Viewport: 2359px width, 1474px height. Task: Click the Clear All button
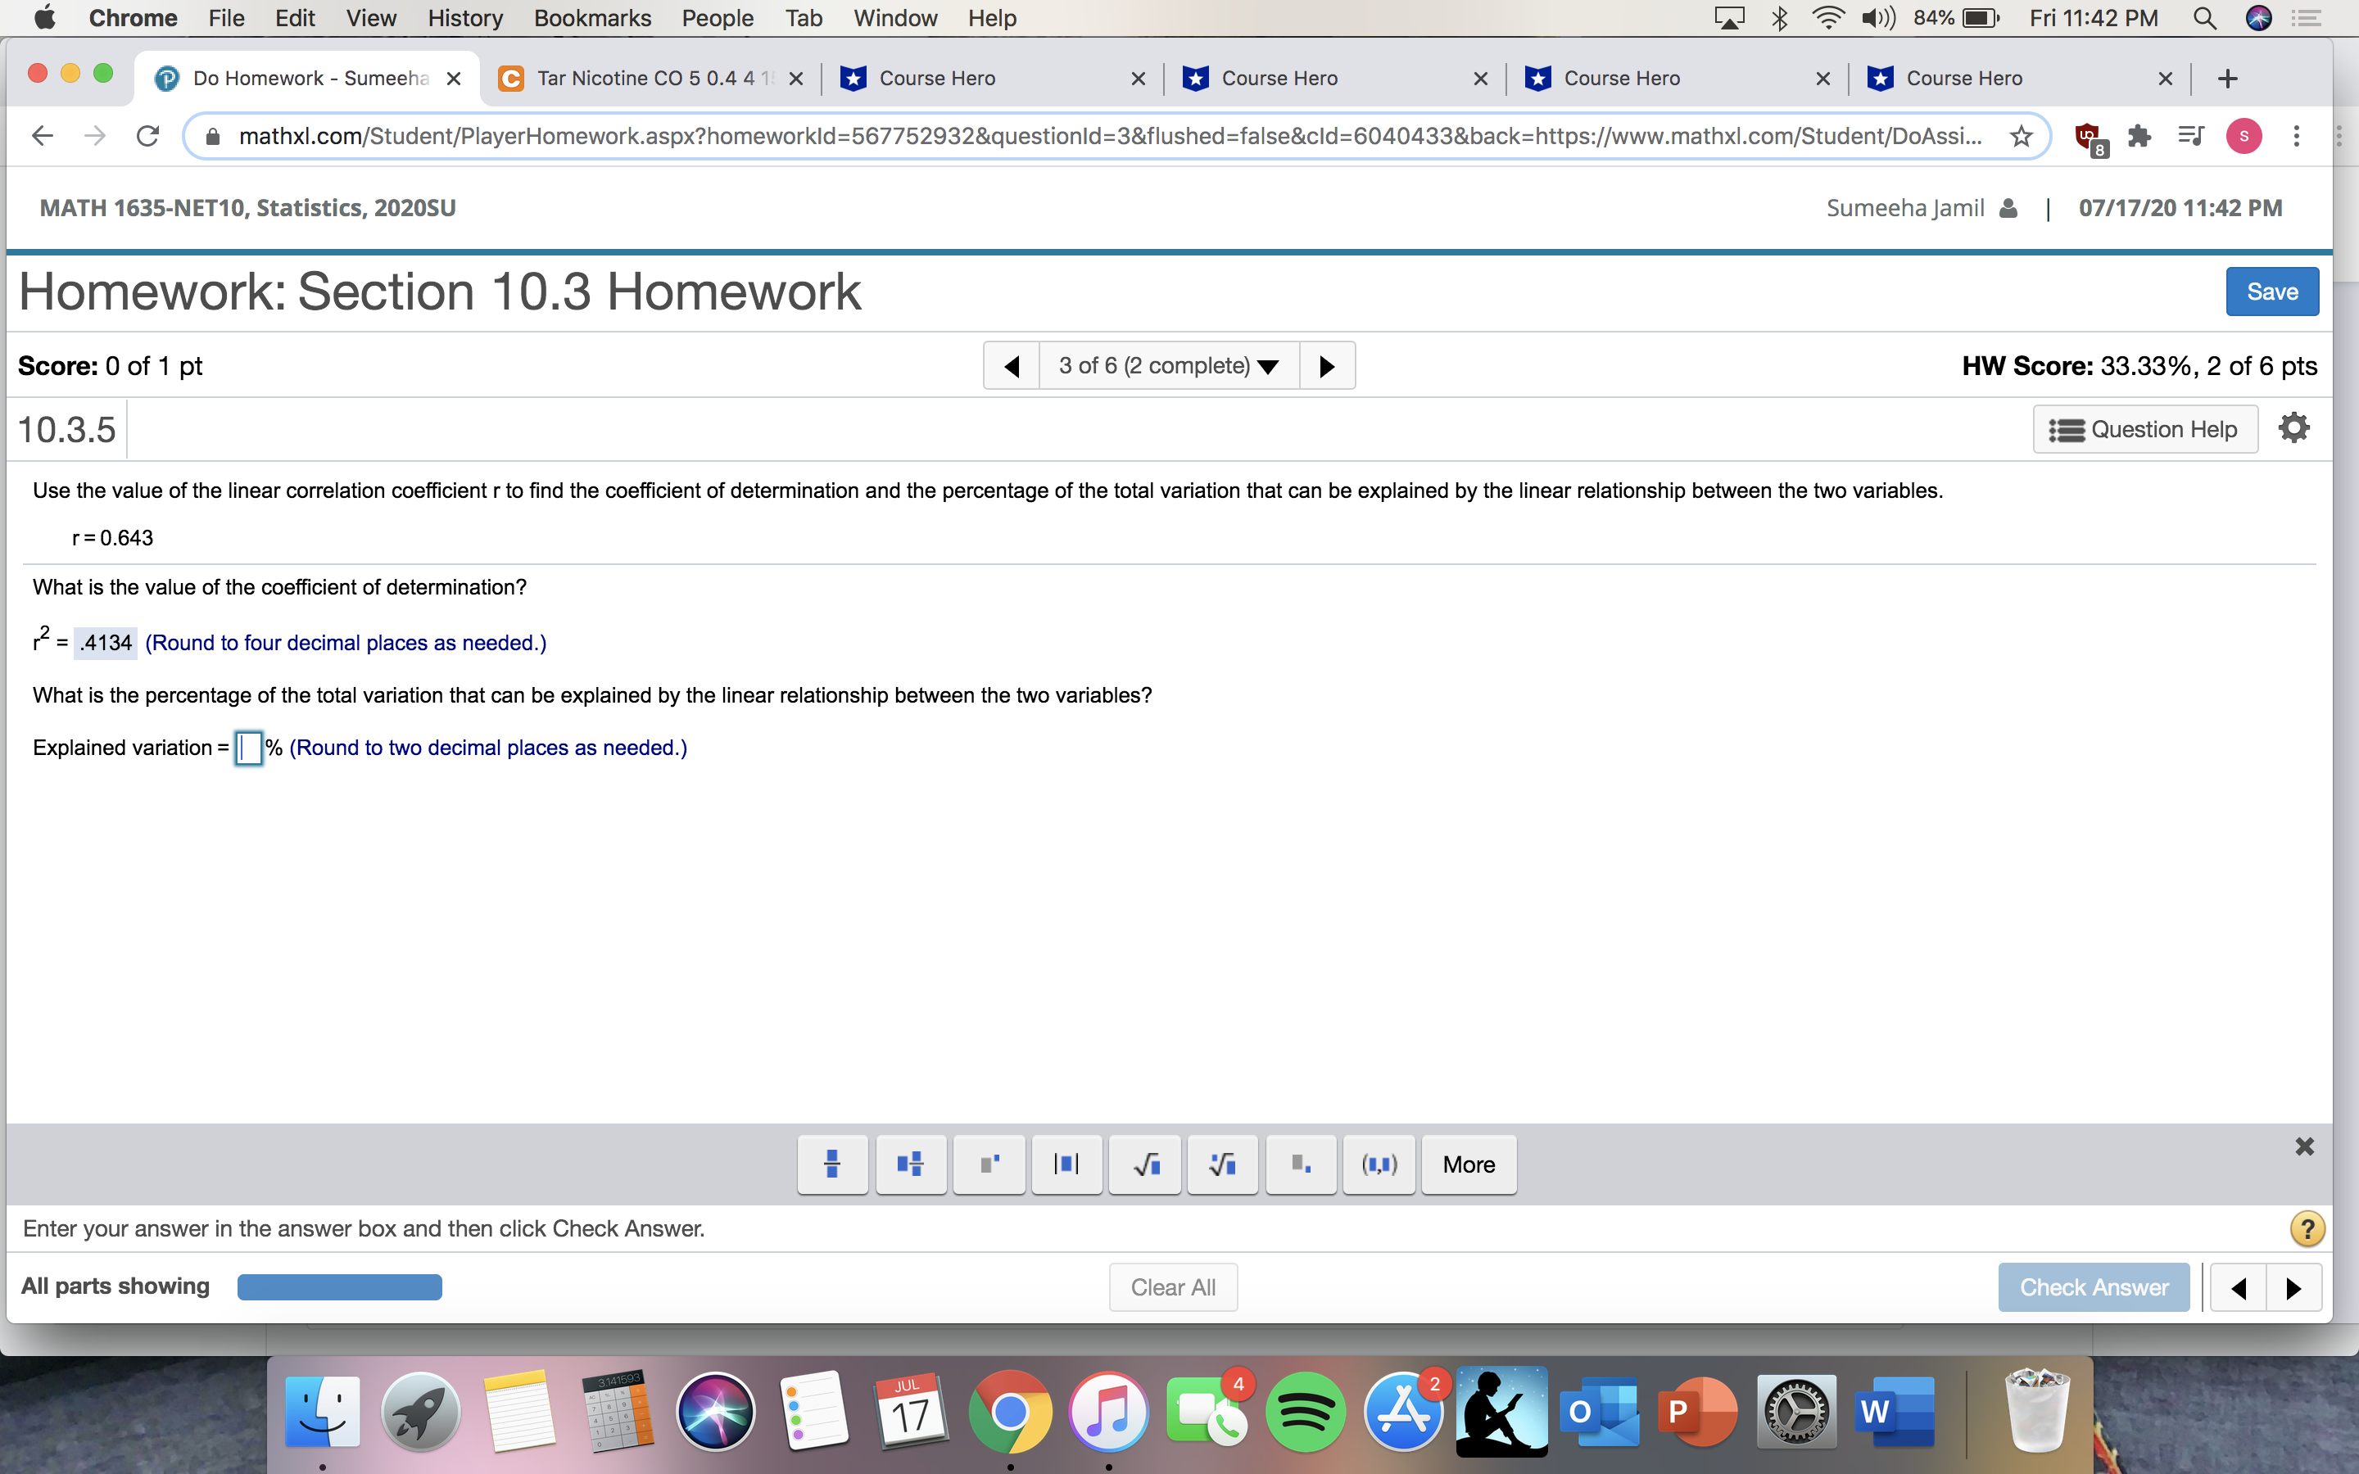pyautogui.click(x=1173, y=1286)
